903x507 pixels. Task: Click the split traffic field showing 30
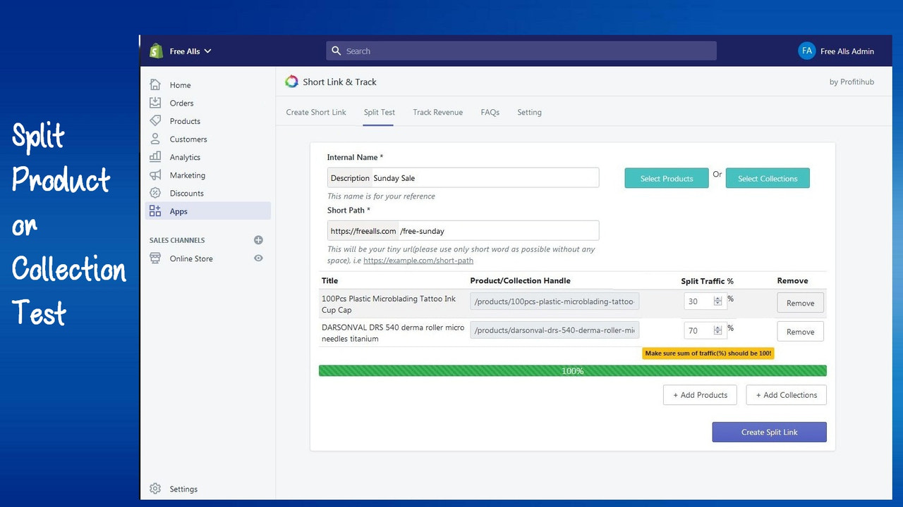(x=705, y=301)
